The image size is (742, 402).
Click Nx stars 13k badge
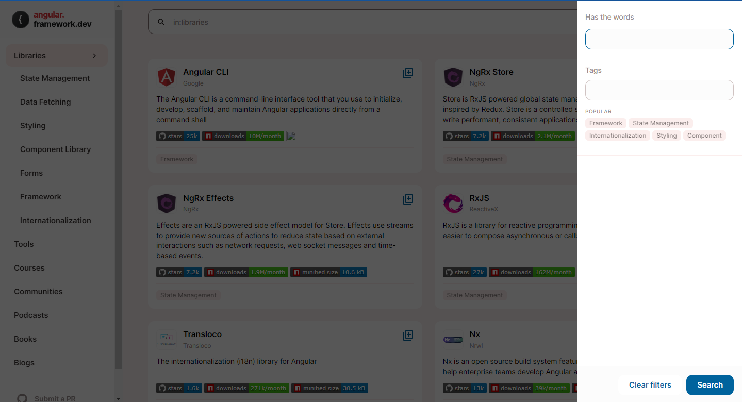(x=465, y=388)
